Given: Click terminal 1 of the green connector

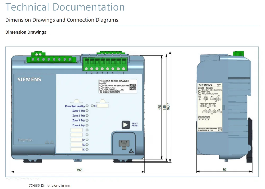Looking at the screenshot, I should click(x=86, y=69).
